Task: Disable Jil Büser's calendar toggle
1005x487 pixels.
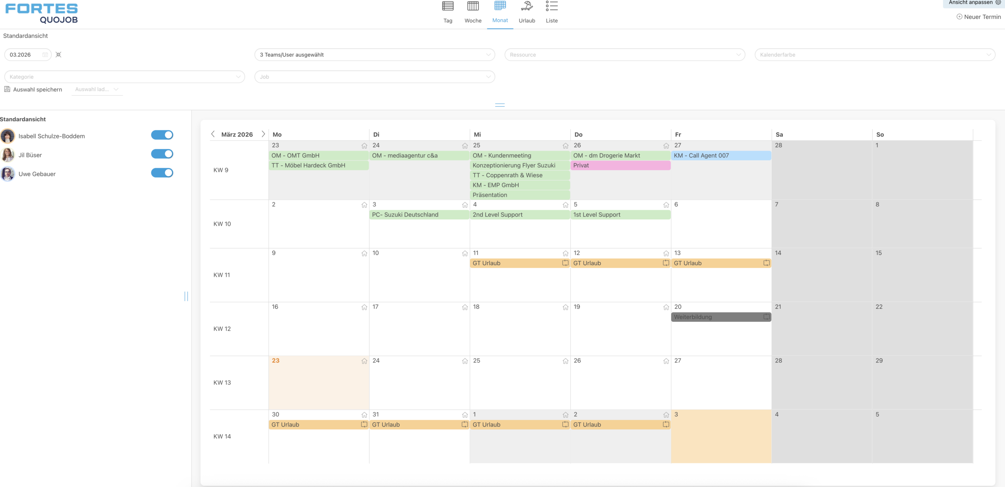Action: 162,154
